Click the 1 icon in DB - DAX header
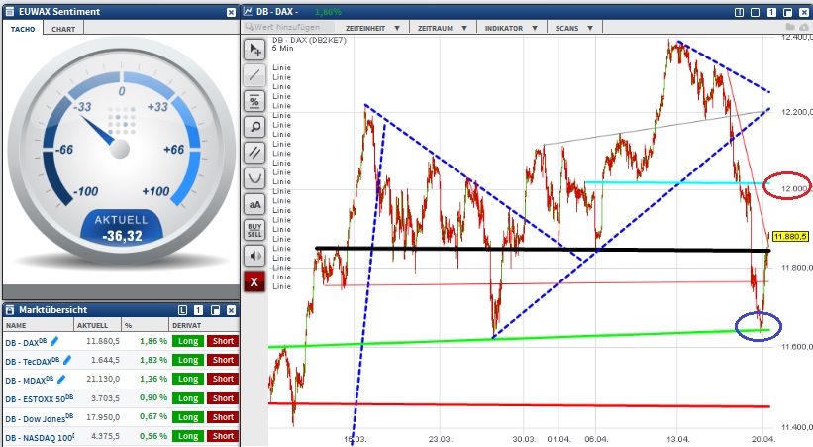The height and width of the screenshot is (447, 813). point(771,12)
